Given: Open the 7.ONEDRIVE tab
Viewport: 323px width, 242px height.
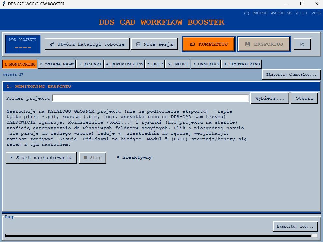Looking at the screenshot, I should [205, 64].
